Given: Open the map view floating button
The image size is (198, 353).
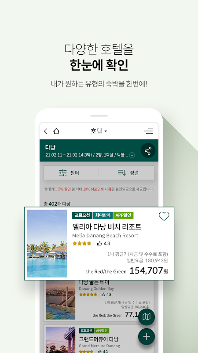Looking at the screenshot, I should pyautogui.click(x=147, y=317).
